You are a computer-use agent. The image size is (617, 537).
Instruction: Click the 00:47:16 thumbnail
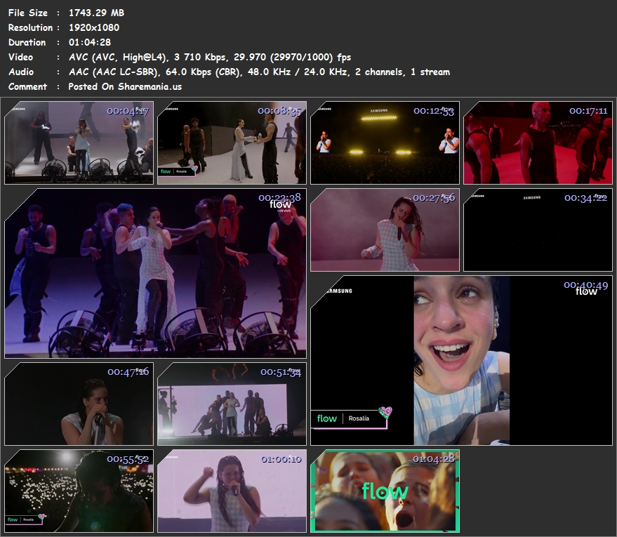[x=79, y=404]
